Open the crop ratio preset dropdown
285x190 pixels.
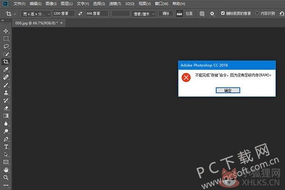pos(36,14)
